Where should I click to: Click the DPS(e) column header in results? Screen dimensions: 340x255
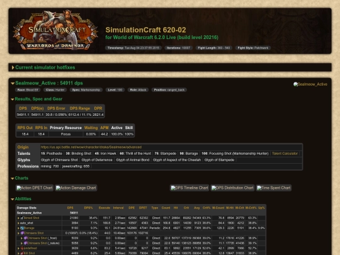[x=37, y=108]
